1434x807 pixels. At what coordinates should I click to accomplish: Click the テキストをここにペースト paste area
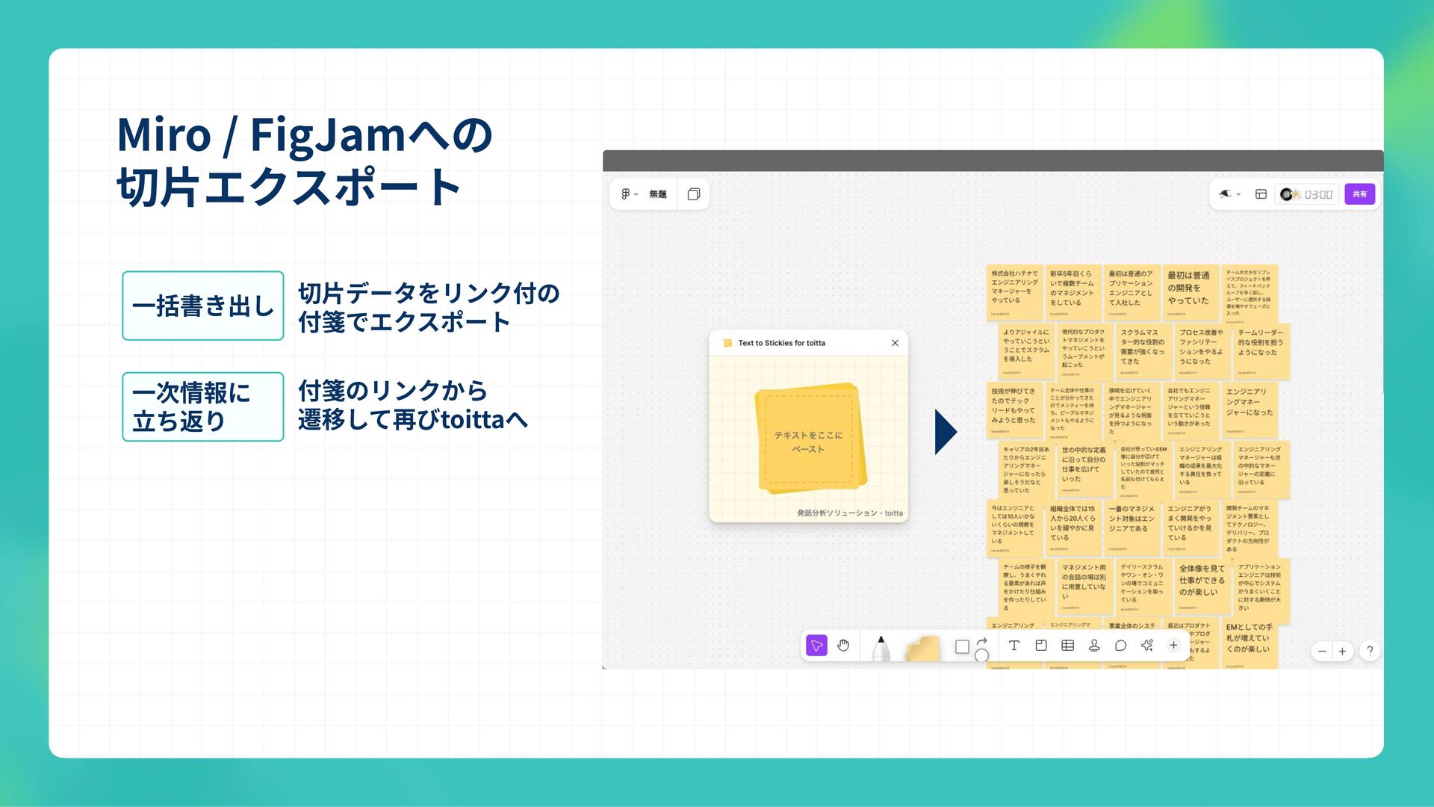click(x=809, y=439)
